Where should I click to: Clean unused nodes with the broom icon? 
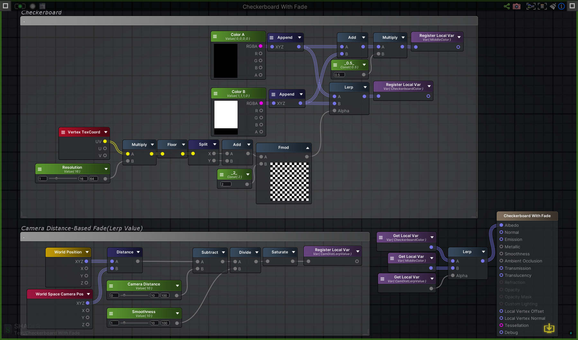click(x=553, y=6)
